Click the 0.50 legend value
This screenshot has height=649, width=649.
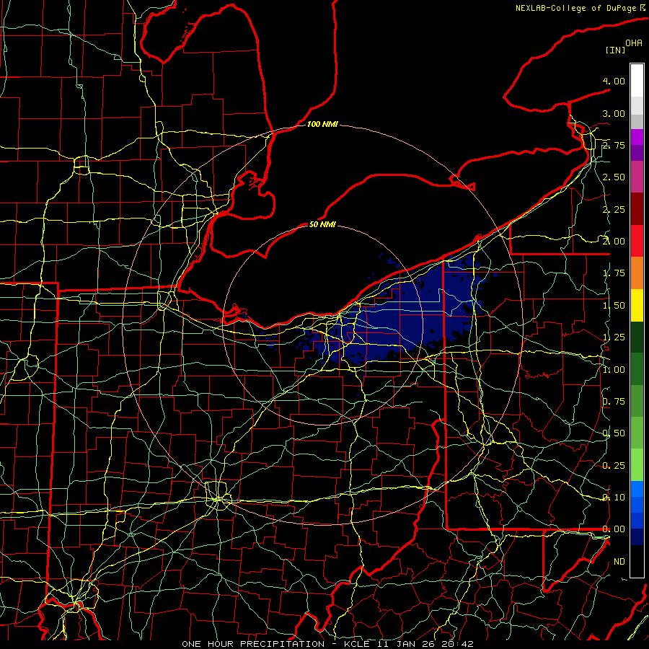[614, 433]
